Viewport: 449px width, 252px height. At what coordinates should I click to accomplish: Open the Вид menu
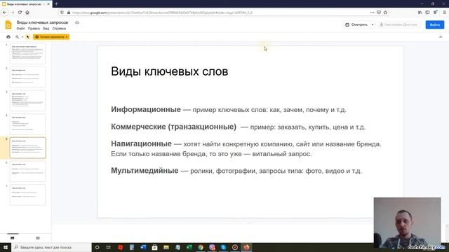46,29
